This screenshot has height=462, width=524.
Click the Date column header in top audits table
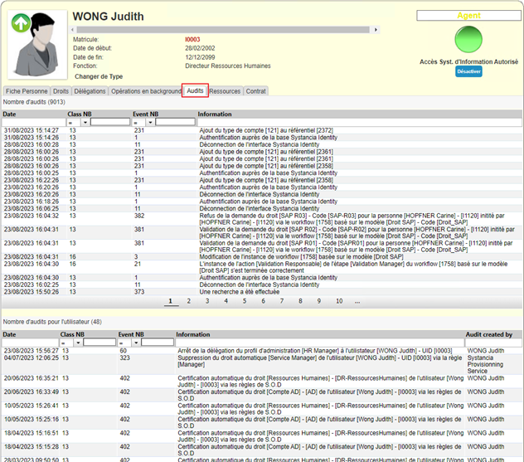point(9,114)
